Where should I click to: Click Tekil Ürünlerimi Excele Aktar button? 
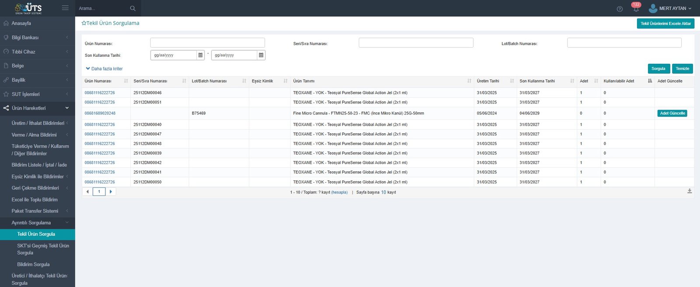pos(665,24)
